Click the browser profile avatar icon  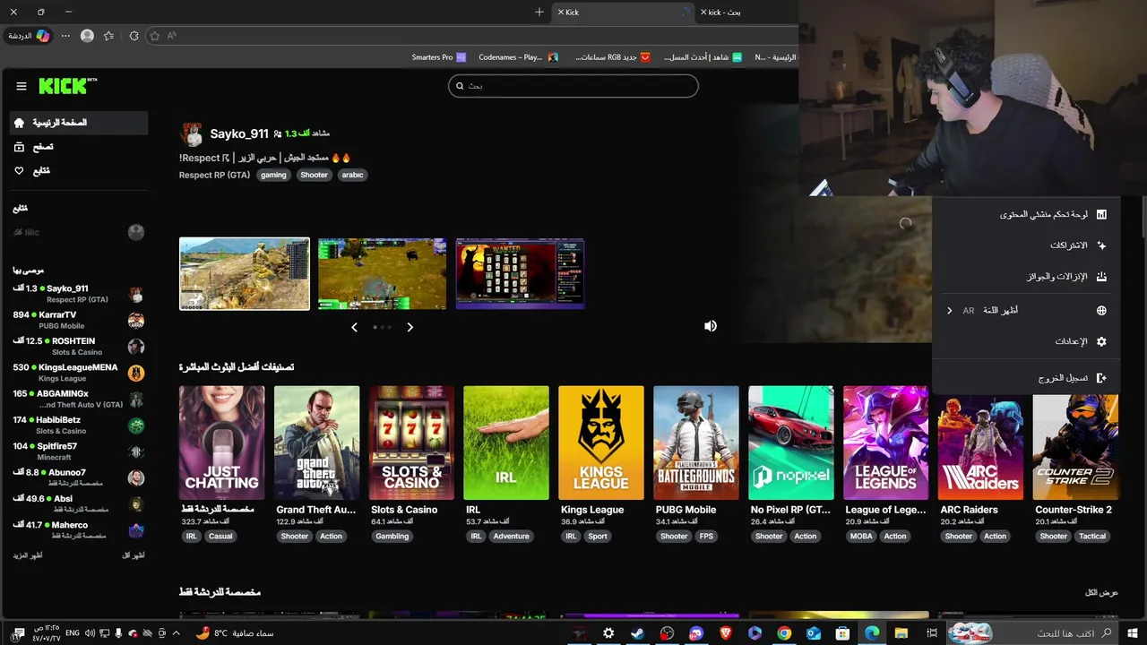pyautogui.click(x=87, y=36)
